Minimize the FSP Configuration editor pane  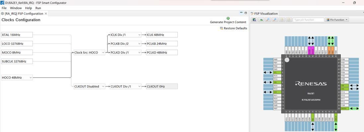click(241, 13)
